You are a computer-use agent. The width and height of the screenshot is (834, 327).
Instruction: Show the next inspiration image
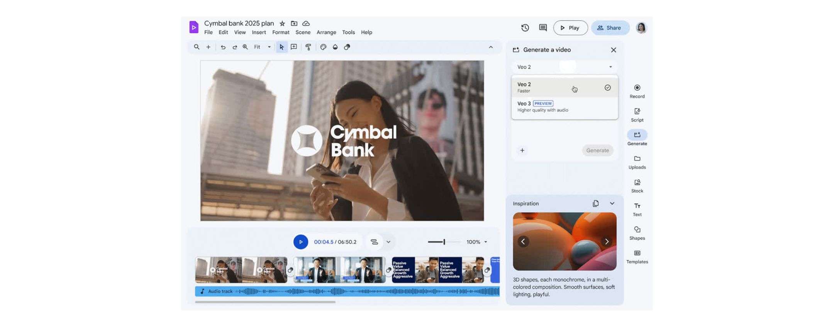pyautogui.click(x=607, y=242)
